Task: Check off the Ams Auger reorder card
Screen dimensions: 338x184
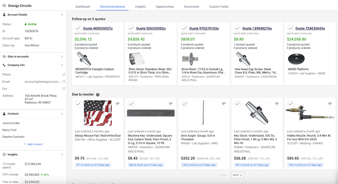Action: pos(184,104)
